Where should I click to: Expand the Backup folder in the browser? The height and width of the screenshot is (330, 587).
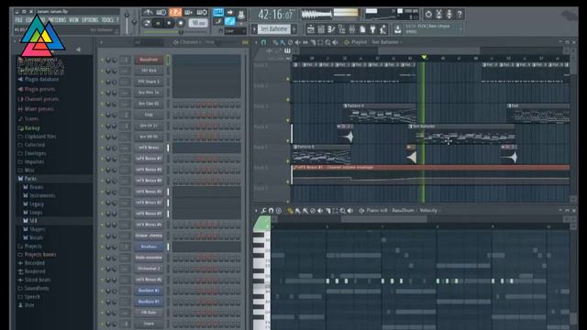click(x=31, y=128)
